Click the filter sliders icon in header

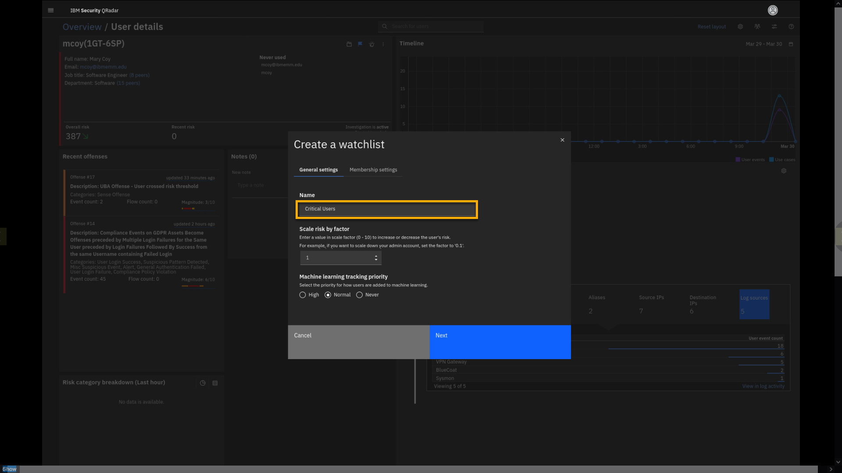(x=774, y=27)
